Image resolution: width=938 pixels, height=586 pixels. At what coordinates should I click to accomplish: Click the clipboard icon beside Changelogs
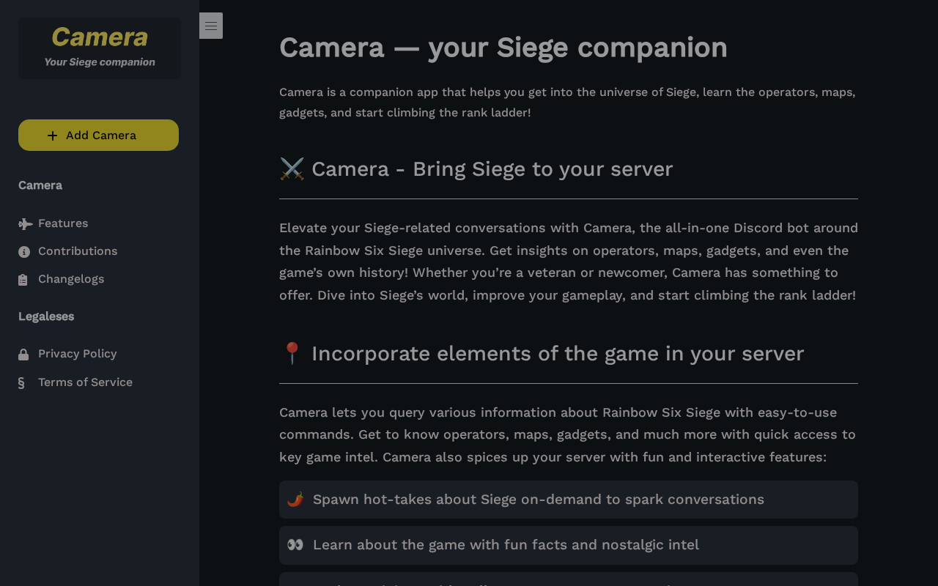tap(23, 280)
